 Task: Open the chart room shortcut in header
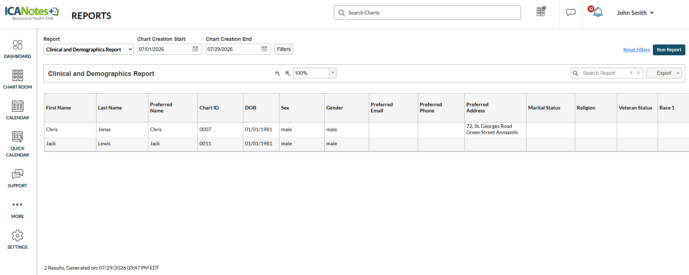(x=541, y=12)
